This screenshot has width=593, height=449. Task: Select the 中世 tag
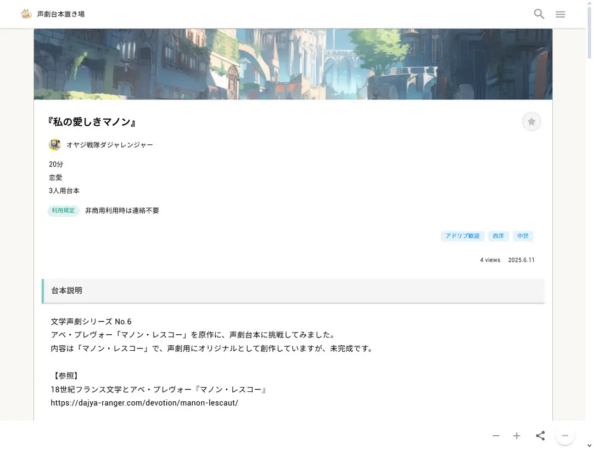tap(523, 236)
